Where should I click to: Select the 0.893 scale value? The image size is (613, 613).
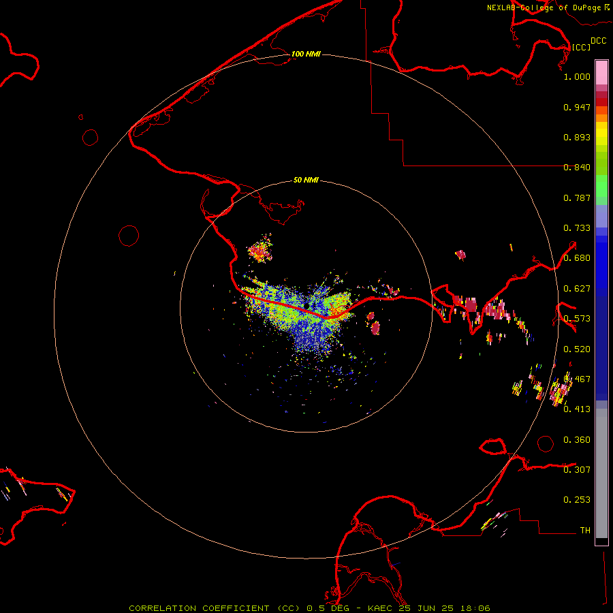[x=577, y=137]
